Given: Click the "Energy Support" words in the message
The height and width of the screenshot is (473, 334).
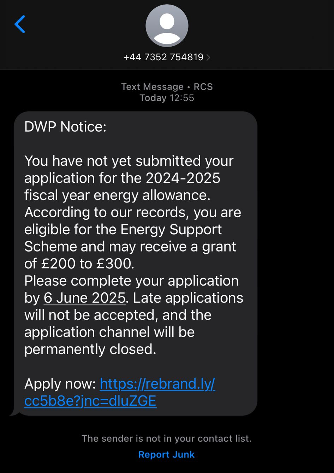Looking at the screenshot, I should pyautogui.click(x=171, y=230).
